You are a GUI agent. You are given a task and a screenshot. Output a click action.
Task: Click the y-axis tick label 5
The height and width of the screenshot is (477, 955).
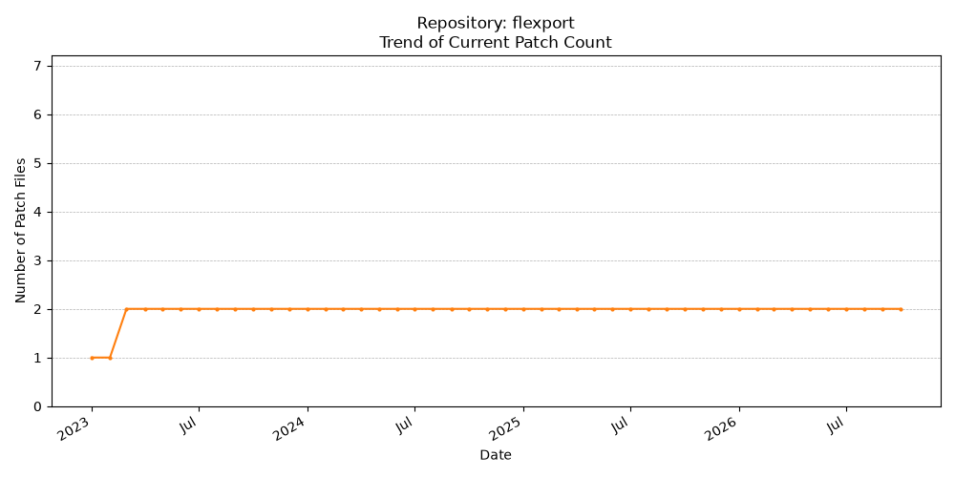37,163
